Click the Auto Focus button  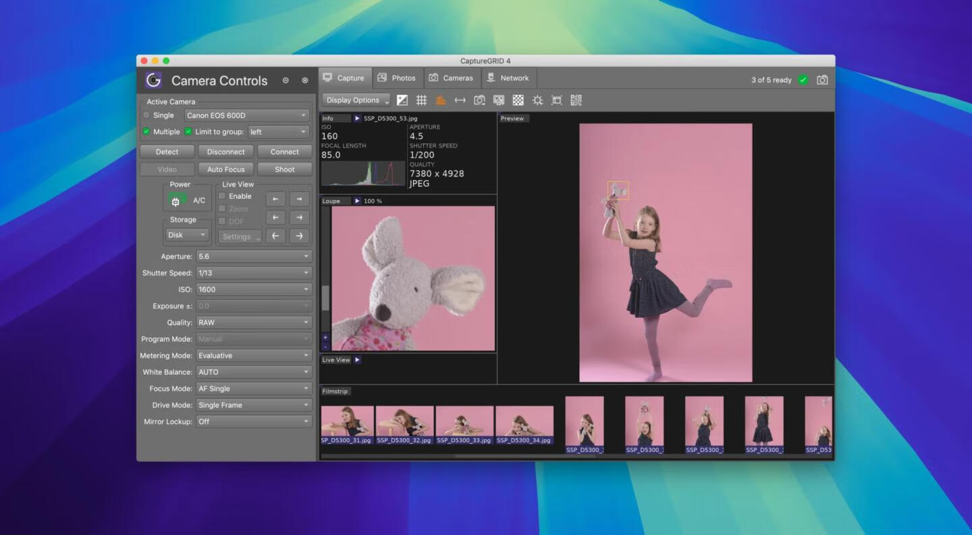(225, 169)
